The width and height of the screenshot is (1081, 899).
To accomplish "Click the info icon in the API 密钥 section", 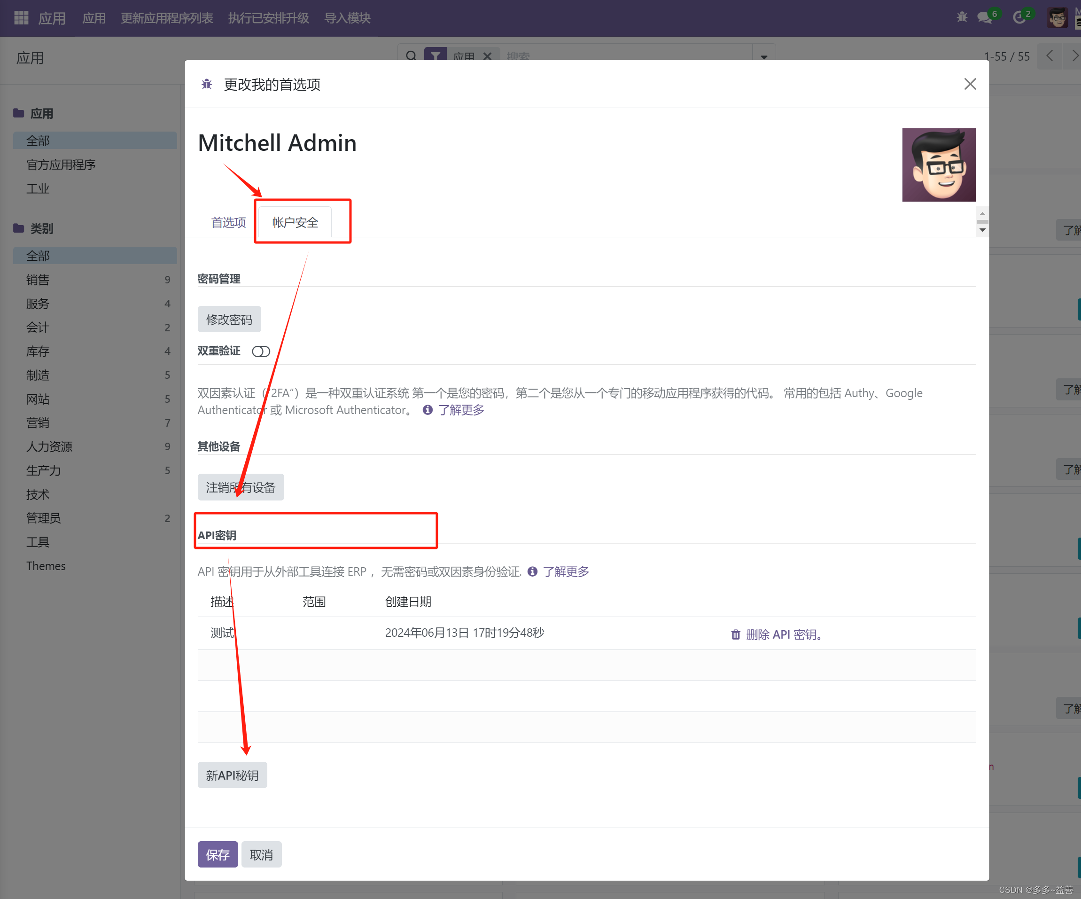I will pos(532,571).
